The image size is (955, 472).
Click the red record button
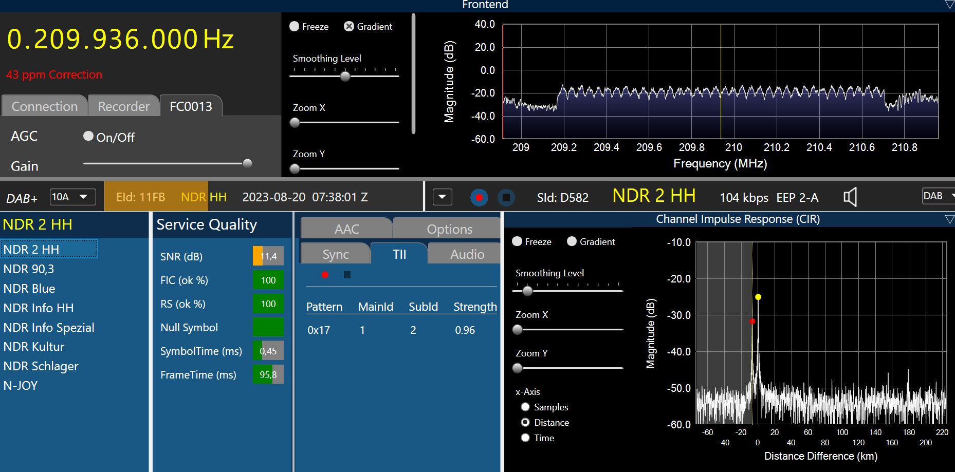[x=479, y=197]
